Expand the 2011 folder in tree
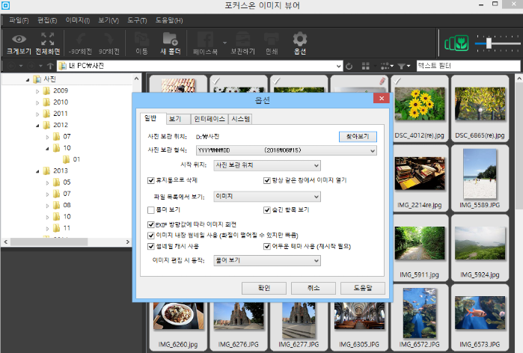 click(37, 114)
